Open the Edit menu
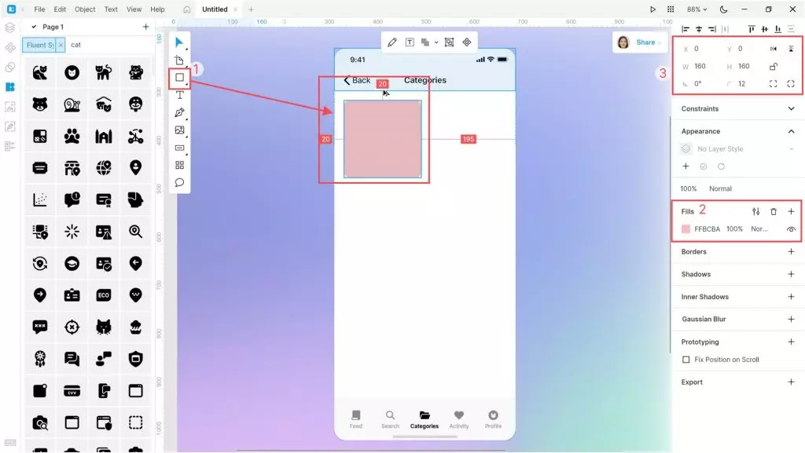 point(60,9)
